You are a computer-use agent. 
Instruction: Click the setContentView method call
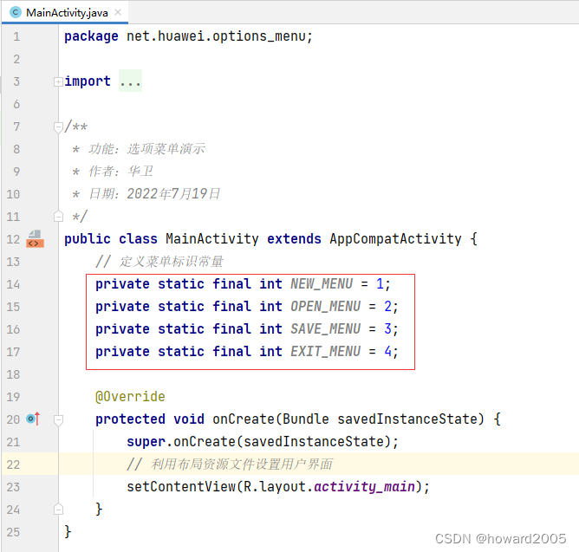tap(181, 487)
